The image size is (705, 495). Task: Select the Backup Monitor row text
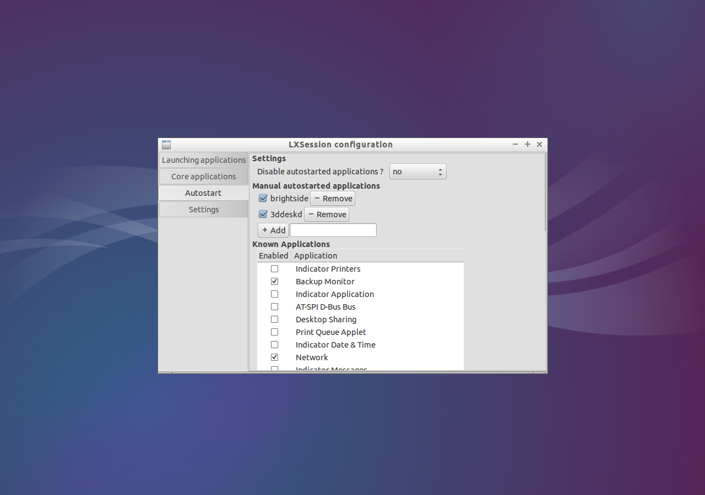[x=325, y=282]
